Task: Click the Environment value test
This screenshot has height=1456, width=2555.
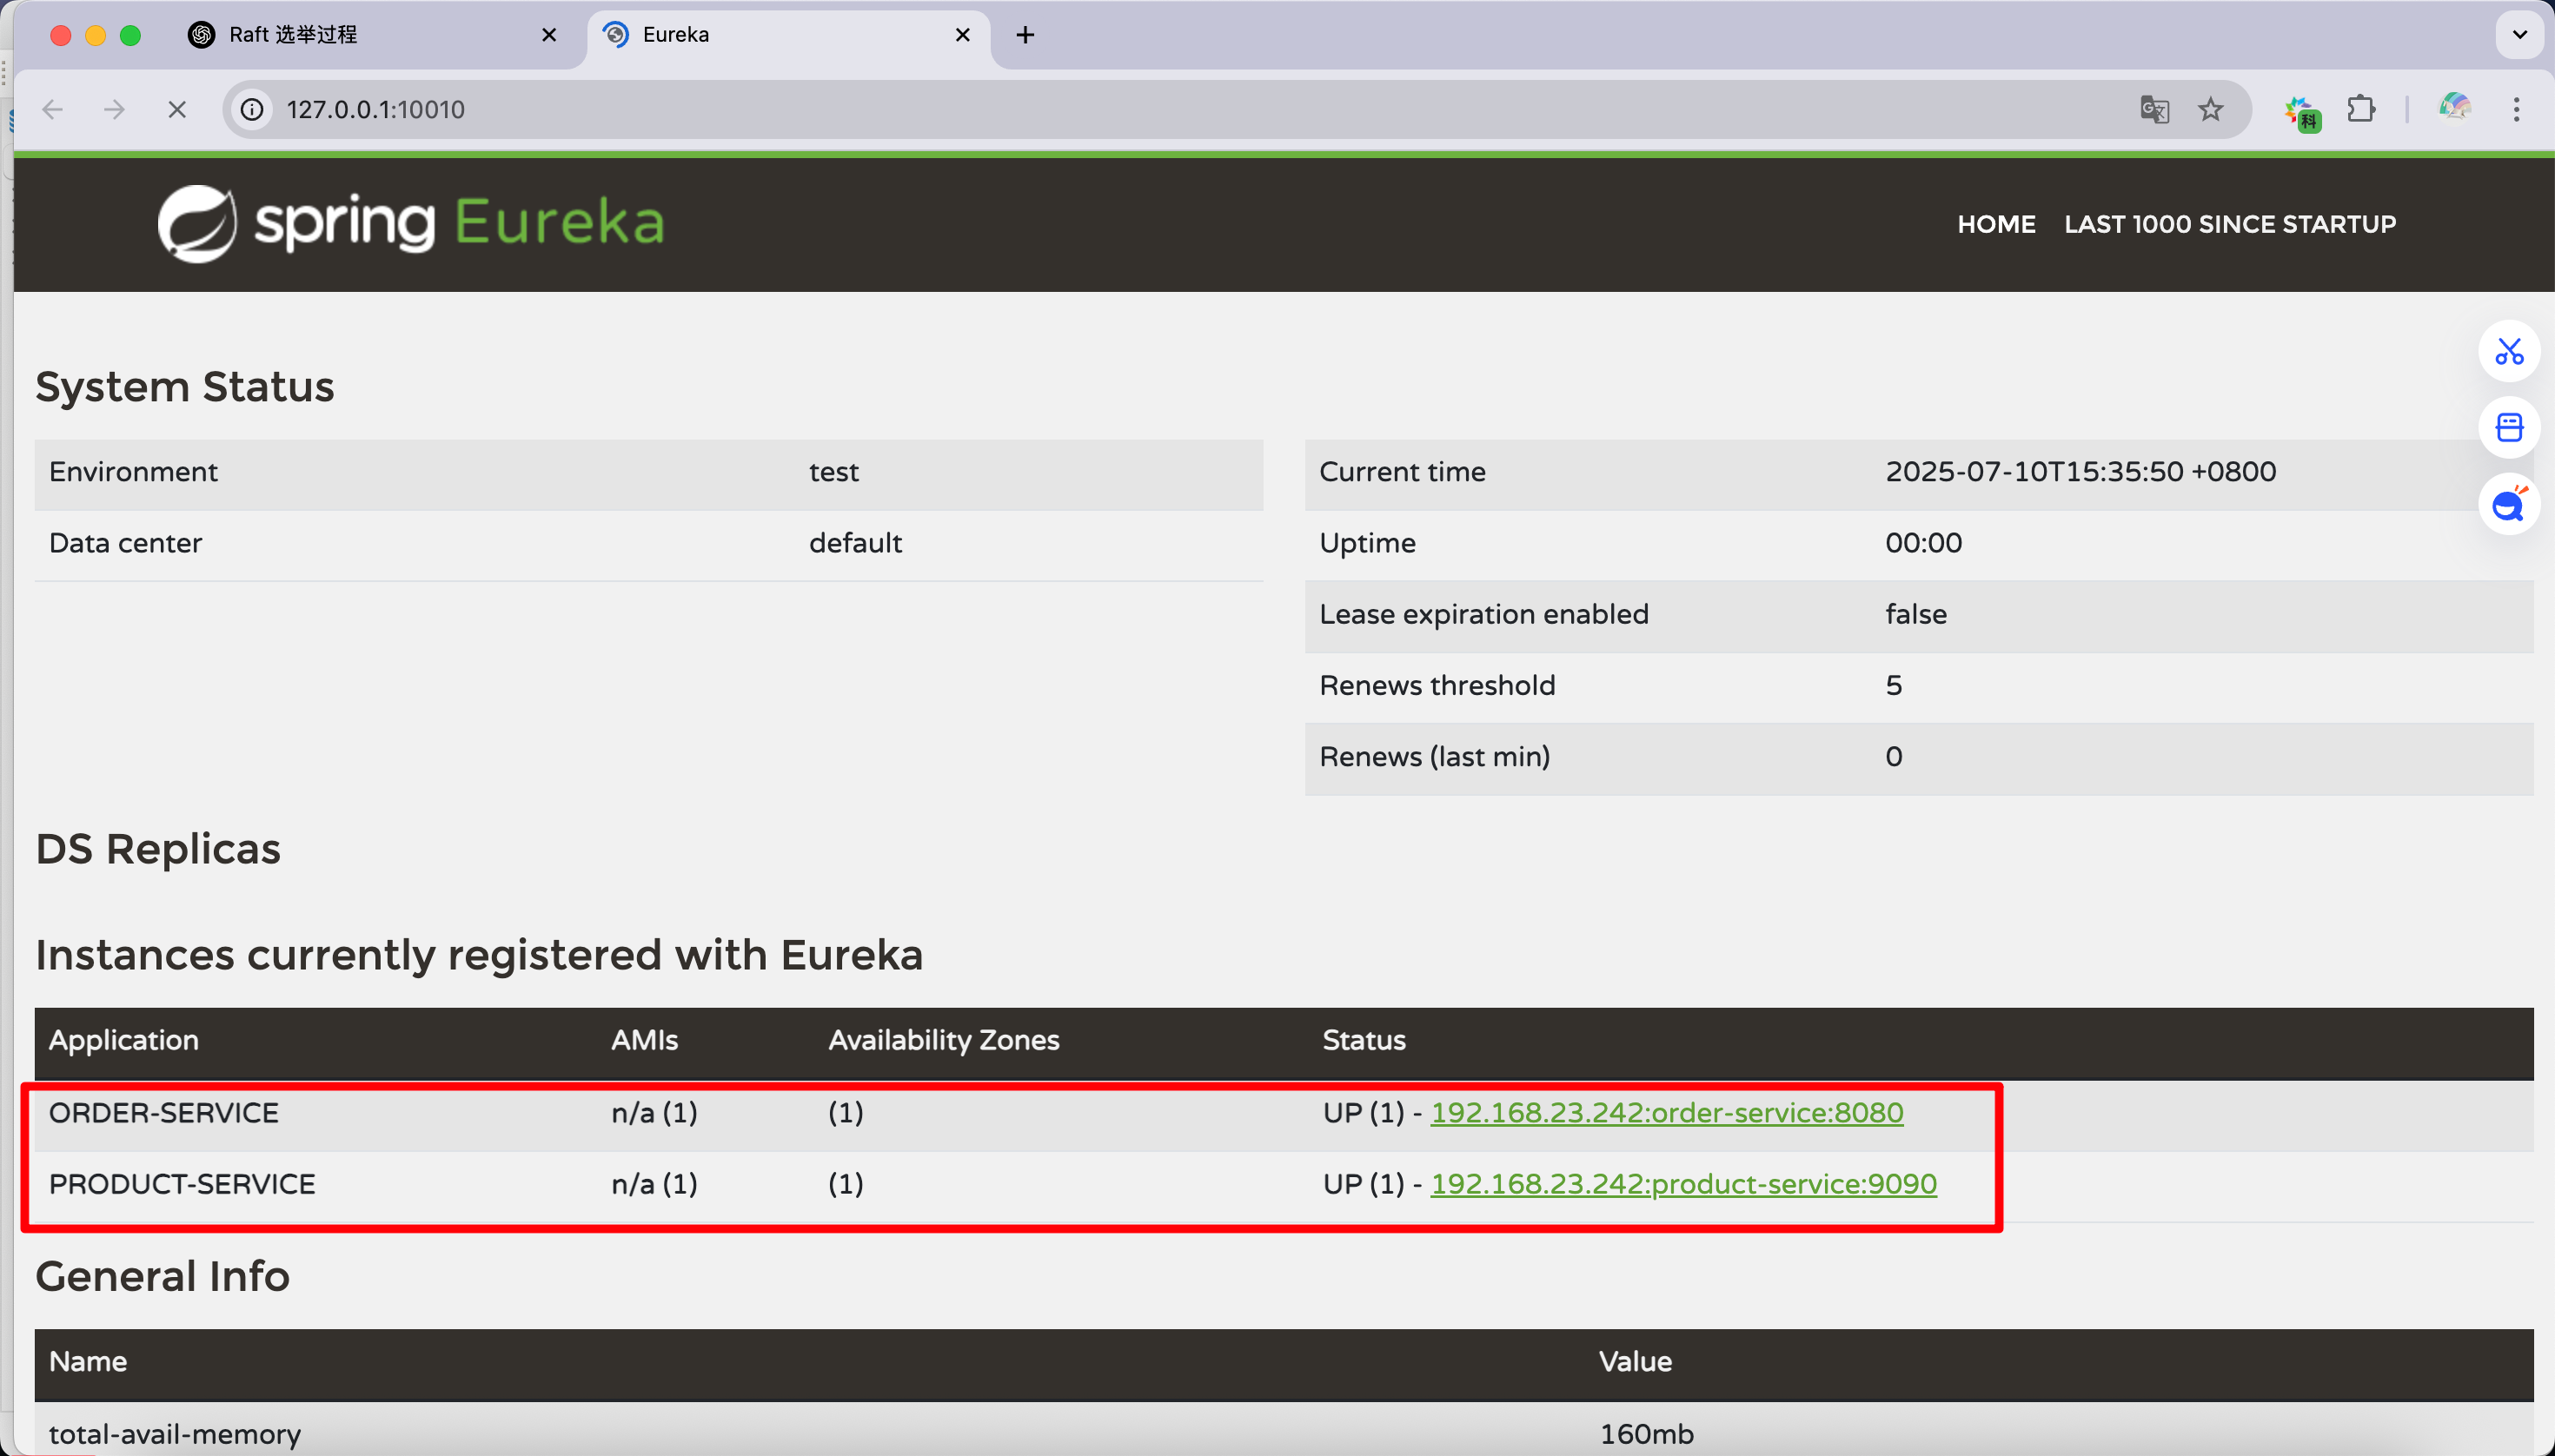Action: (x=833, y=472)
